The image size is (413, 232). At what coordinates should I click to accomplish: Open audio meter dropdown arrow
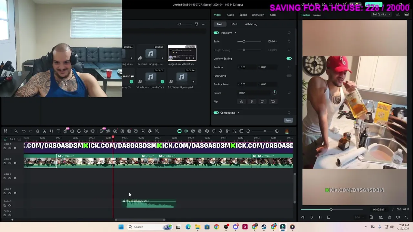click(x=292, y=131)
